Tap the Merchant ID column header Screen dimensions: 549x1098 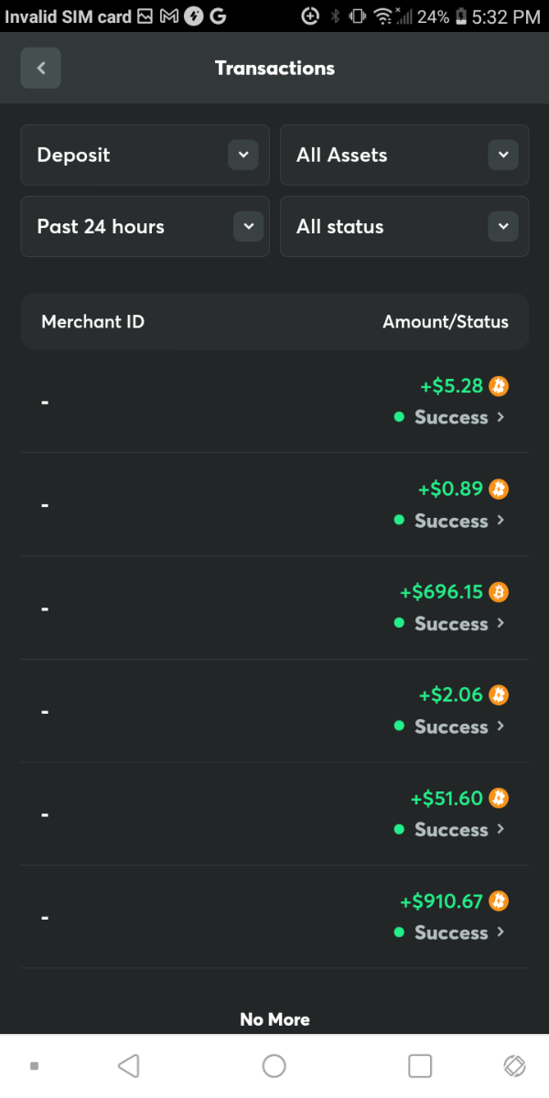92,322
